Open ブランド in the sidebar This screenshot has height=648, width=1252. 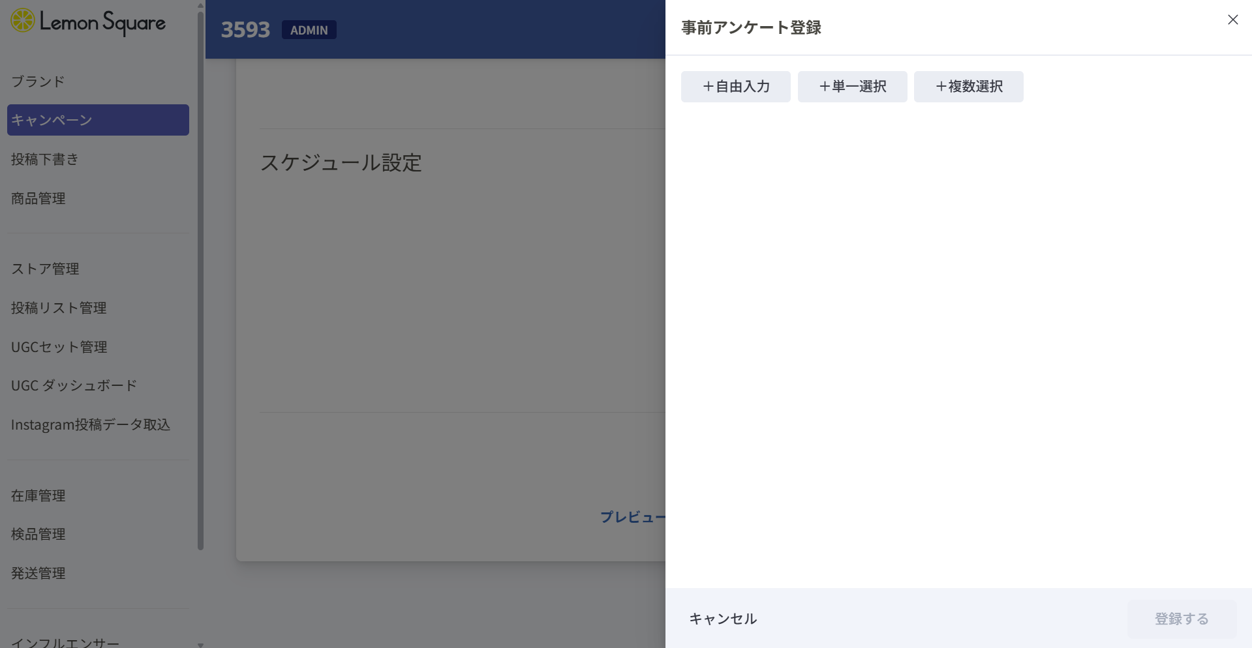(x=38, y=81)
